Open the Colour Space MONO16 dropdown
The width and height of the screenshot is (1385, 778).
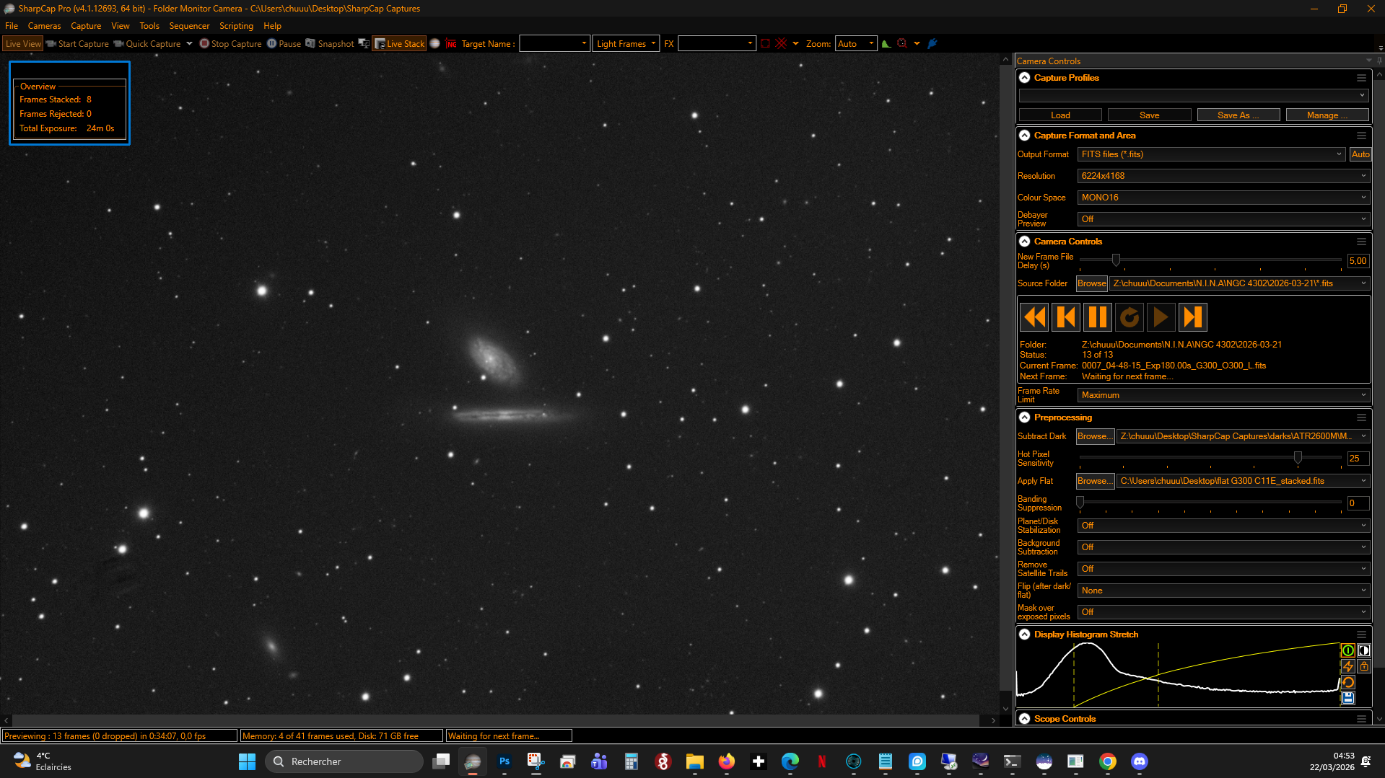point(1223,198)
